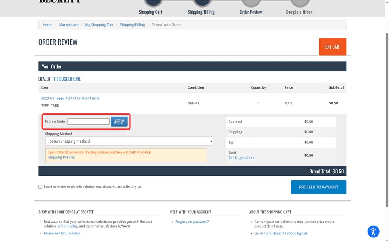The height and width of the screenshot is (243, 389).
Task: Click the page vertical scrollbar
Action: (387, 120)
